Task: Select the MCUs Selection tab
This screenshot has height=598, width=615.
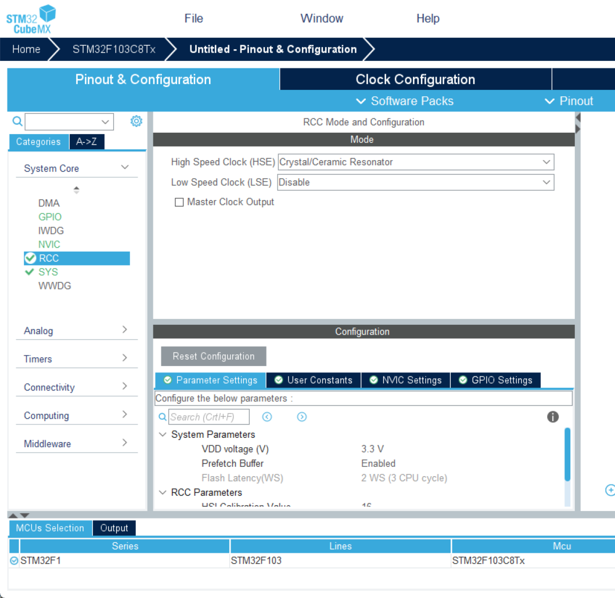Action: [50, 528]
